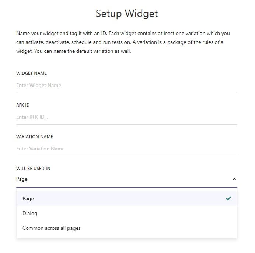This screenshot has width=255, height=253.
Task: Click the RFK ID label
Action: click(23, 105)
